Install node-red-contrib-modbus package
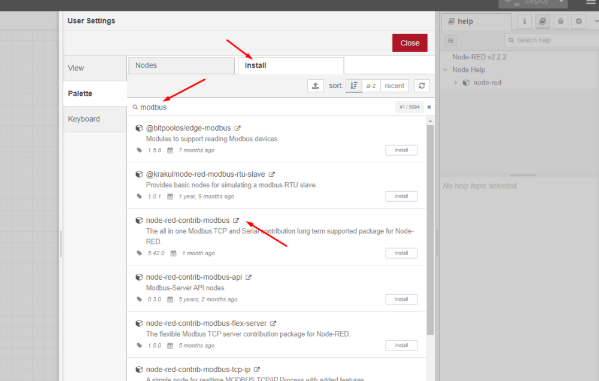The height and width of the screenshot is (381, 599). tap(401, 253)
